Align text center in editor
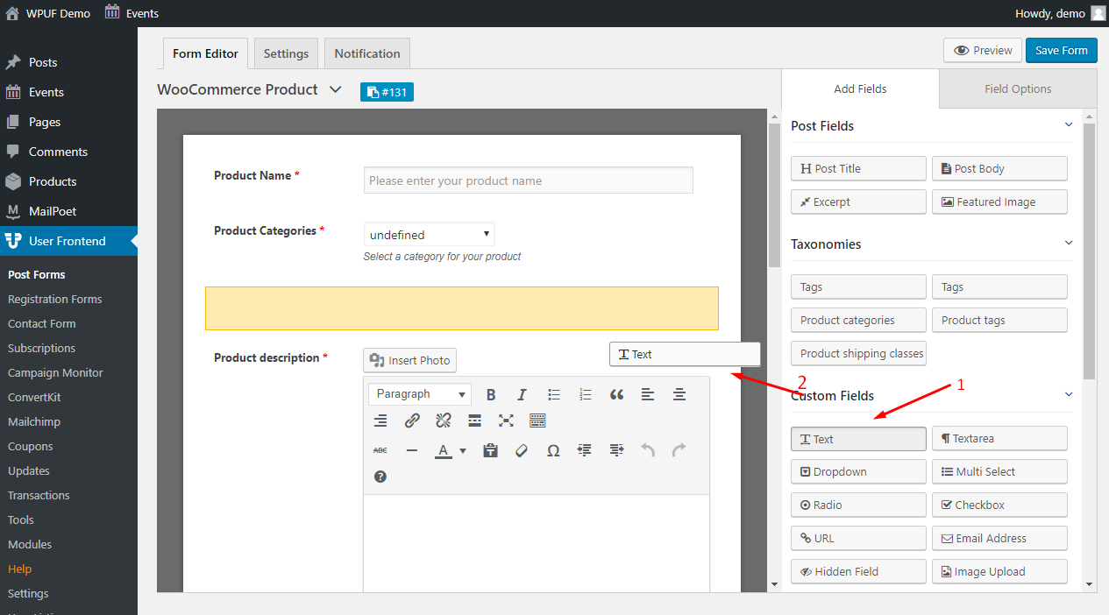The image size is (1109, 615). [x=679, y=394]
